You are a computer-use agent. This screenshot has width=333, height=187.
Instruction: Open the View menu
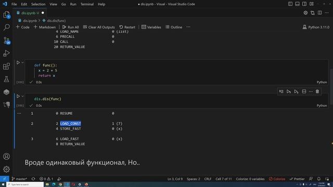(x=53, y=4)
